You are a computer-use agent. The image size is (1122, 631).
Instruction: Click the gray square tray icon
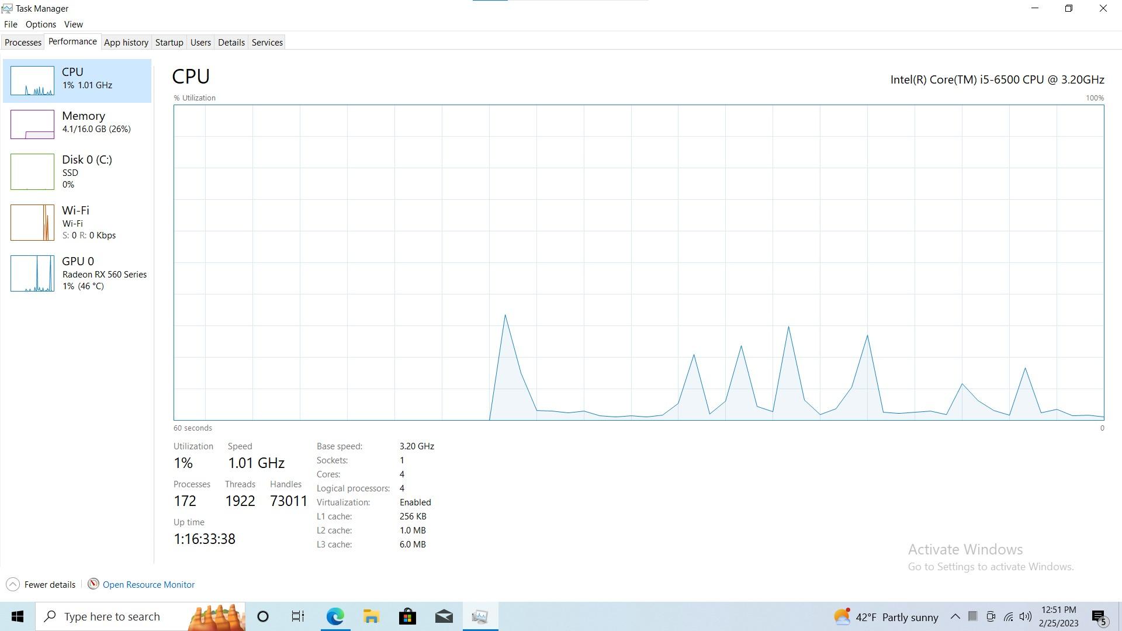(x=973, y=616)
